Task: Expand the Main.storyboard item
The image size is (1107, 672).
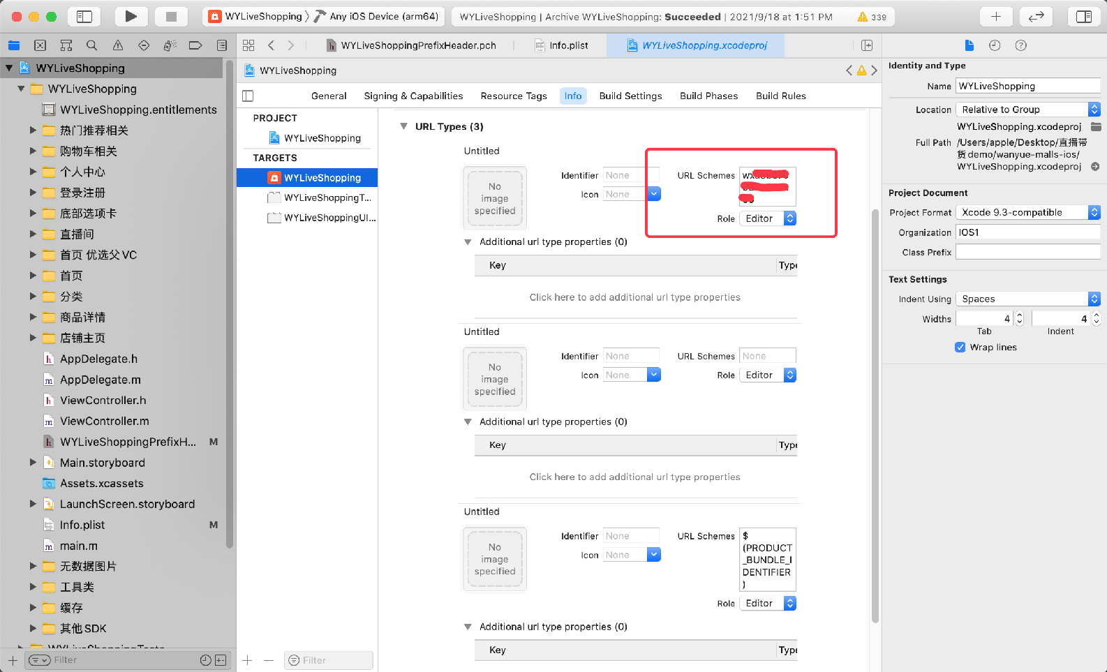Action: click(x=33, y=462)
